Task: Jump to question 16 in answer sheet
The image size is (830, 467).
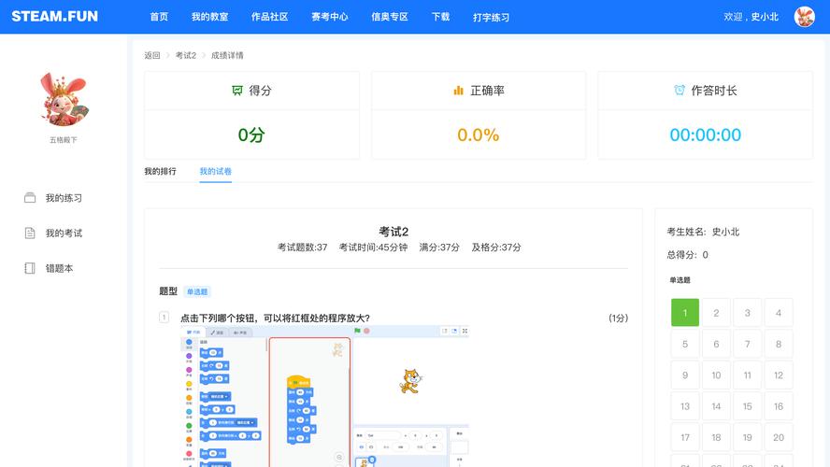Action: point(779,406)
